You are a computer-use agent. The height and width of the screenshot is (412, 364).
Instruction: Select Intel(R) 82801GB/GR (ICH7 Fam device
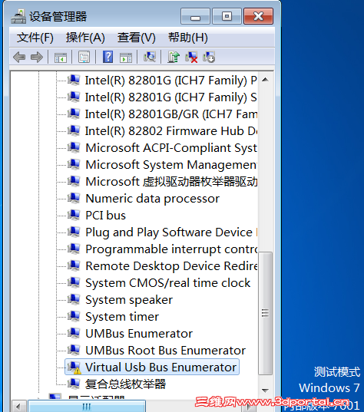tap(171, 114)
